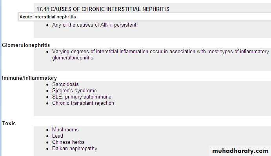The image size is (271, 156).
Task: Click the Lead list entry
Action: click(x=58, y=136)
